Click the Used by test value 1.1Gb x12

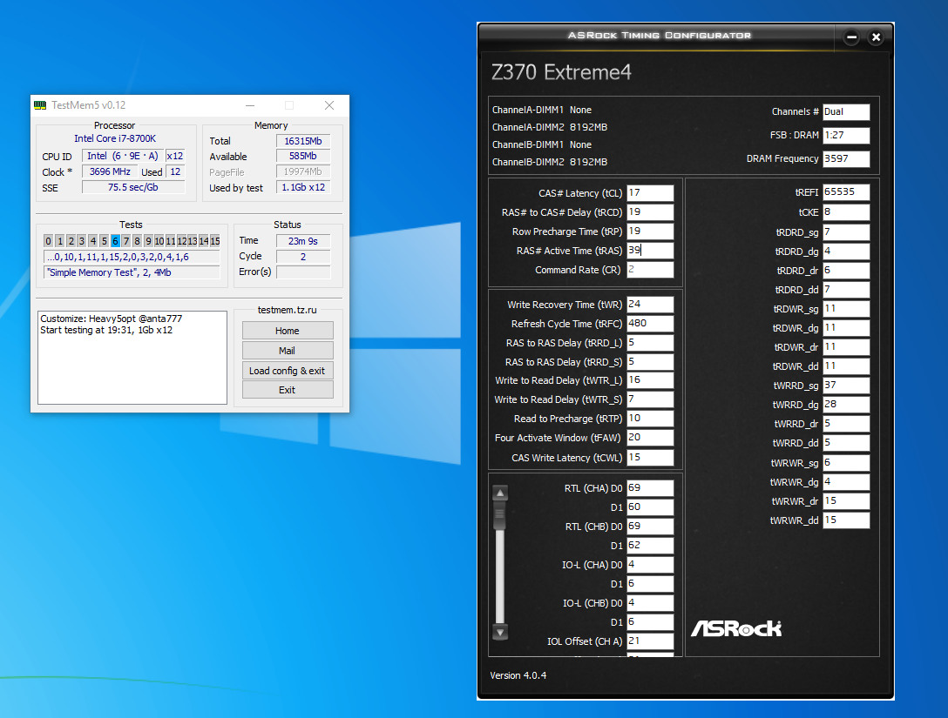[303, 187]
